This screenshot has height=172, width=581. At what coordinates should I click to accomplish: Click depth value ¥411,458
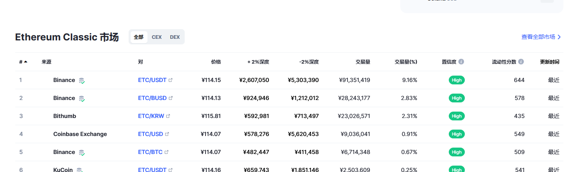(307, 152)
